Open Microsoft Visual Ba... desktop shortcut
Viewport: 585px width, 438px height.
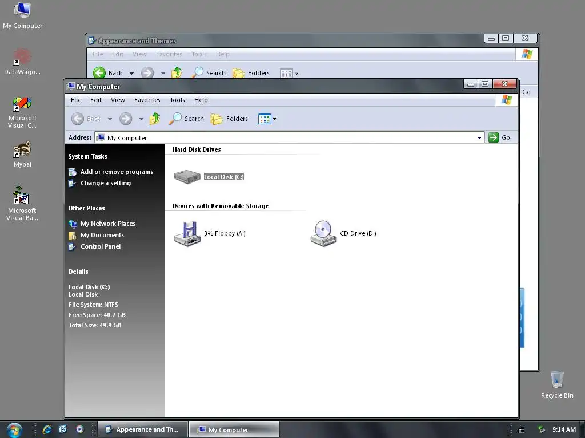[22, 204]
